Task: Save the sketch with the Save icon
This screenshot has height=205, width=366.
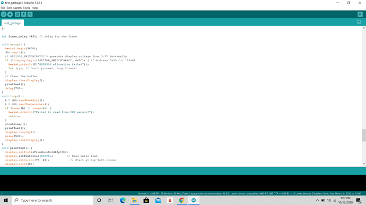Action: (30, 14)
